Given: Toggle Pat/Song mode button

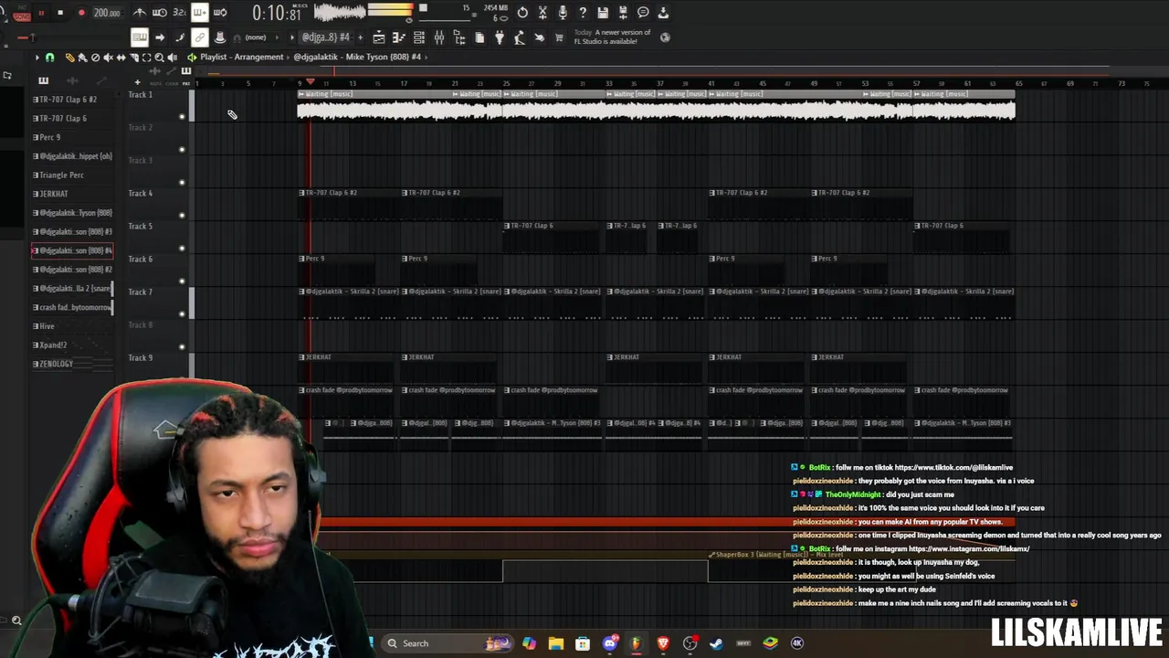Looking at the screenshot, I should click(x=21, y=15).
